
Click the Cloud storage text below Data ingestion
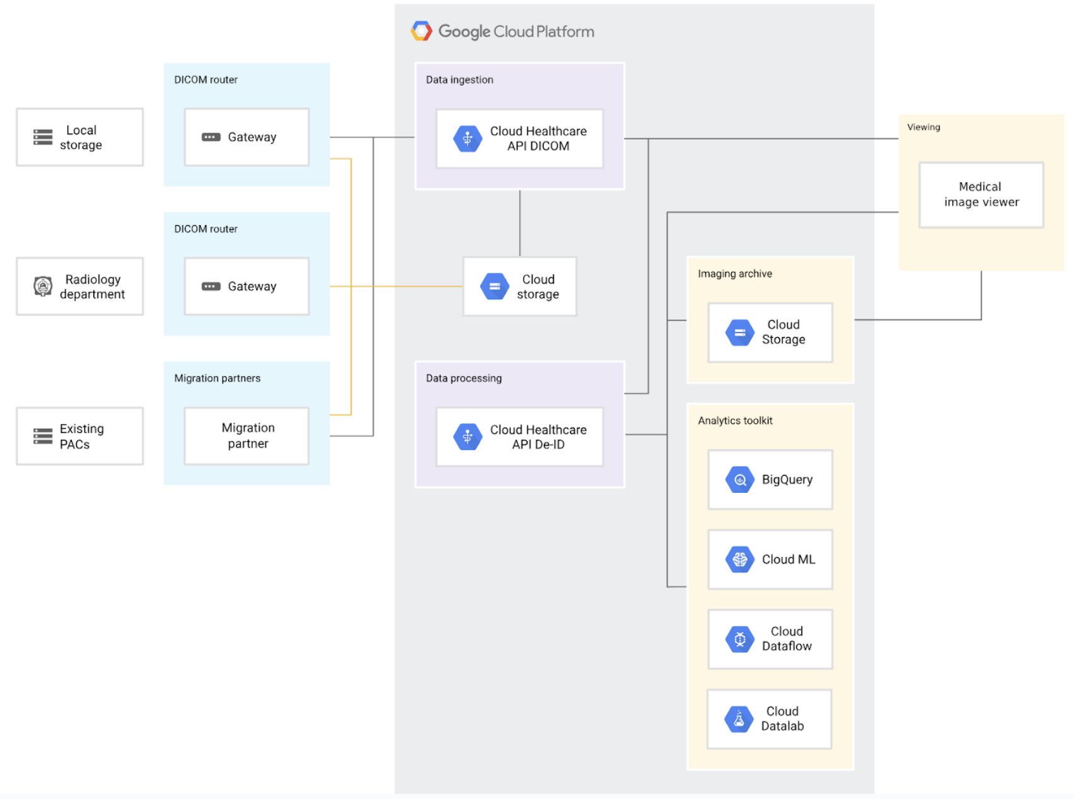click(x=538, y=287)
